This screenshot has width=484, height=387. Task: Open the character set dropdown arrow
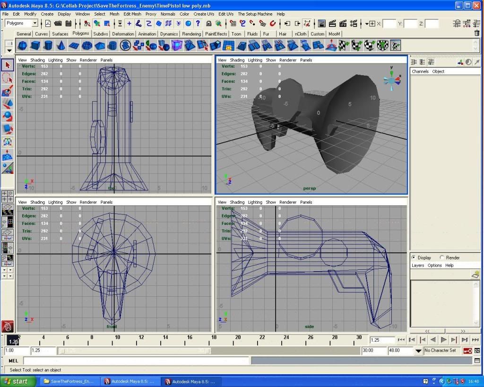click(418, 351)
